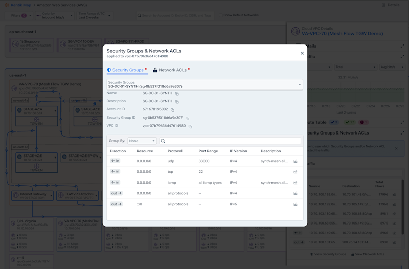Open chart icon for tcp 22 rule

(296, 172)
